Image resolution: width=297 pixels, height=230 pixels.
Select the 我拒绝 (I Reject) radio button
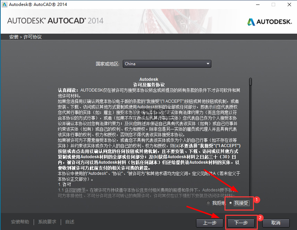click(209, 203)
